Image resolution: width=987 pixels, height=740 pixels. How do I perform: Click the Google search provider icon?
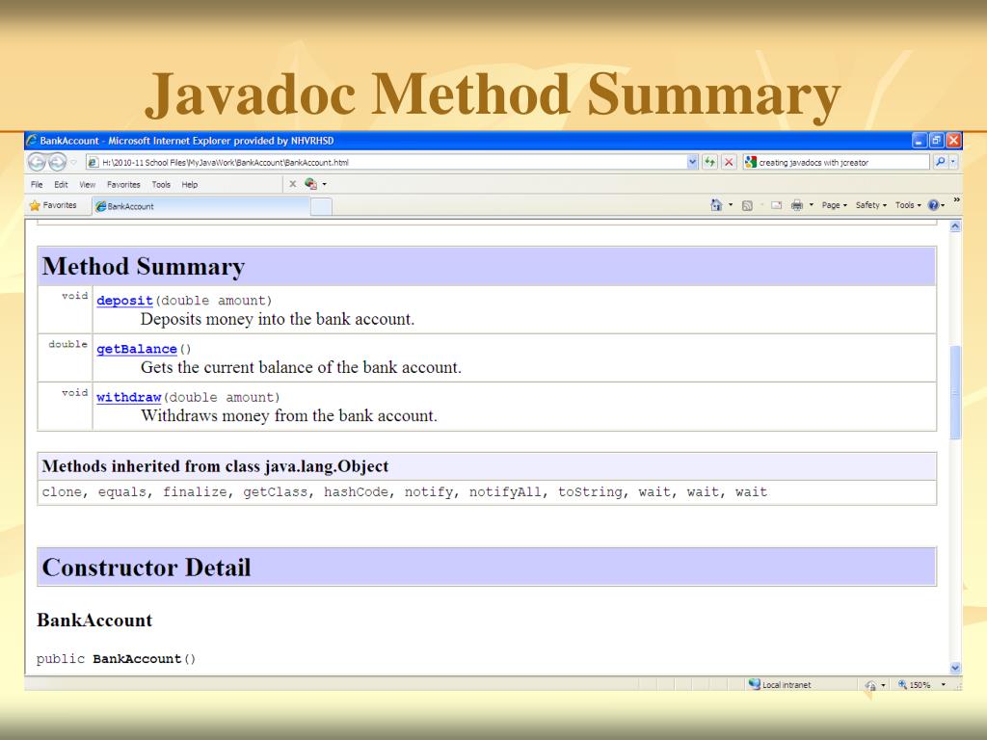[750, 162]
